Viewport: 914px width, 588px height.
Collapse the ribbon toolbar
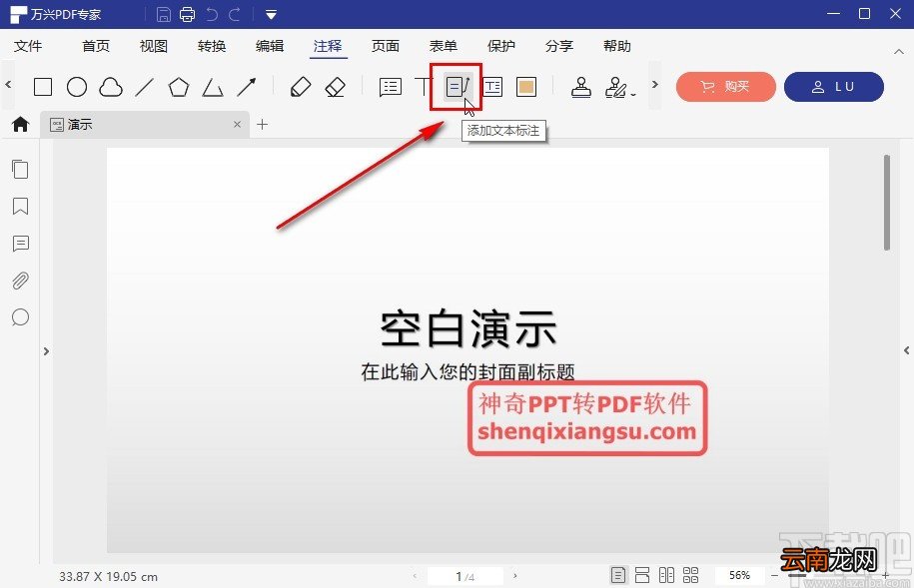(899, 51)
